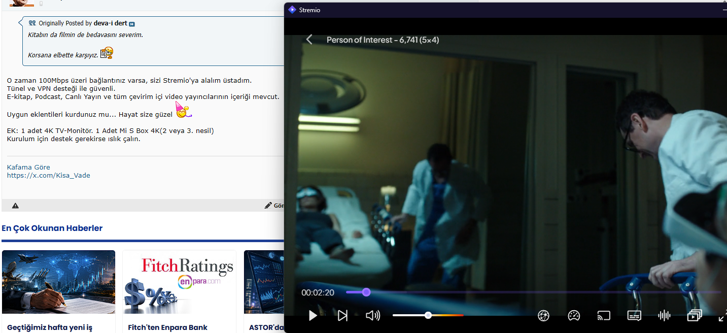Click the 'Kafama Göre' signature text
Image resolution: width=727 pixels, height=333 pixels.
coord(28,167)
